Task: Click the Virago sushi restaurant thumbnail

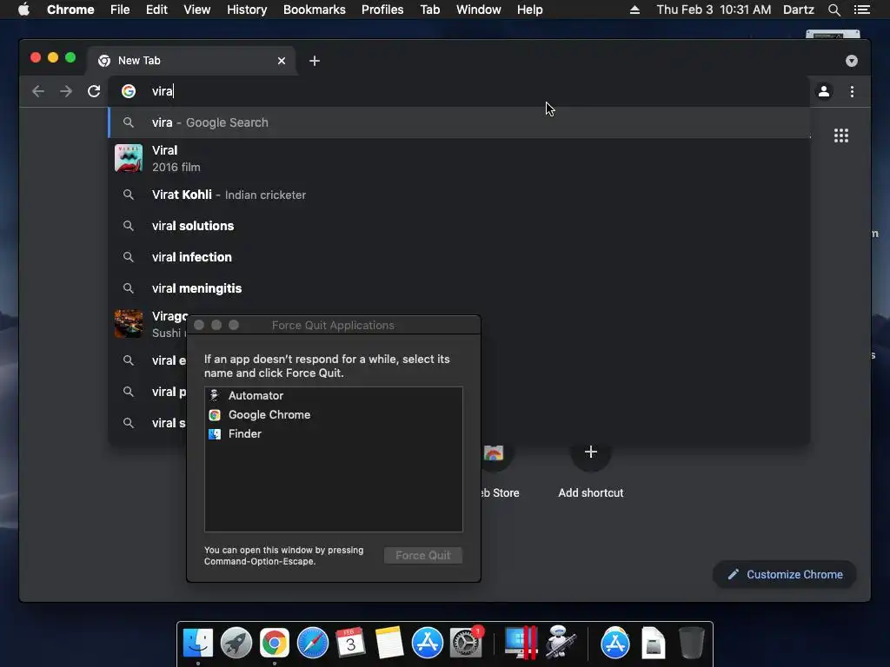Action: tap(129, 324)
